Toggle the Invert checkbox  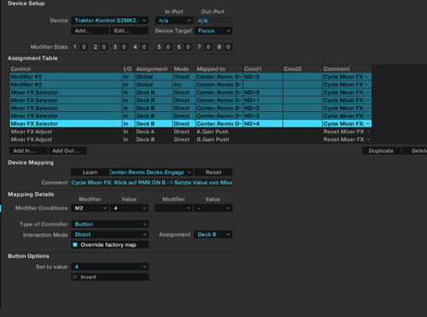tap(75, 277)
